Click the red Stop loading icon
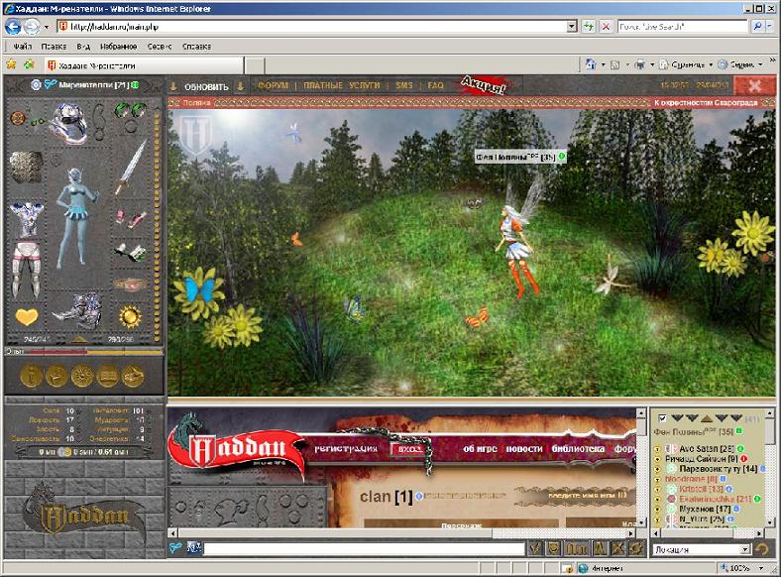 606,27
